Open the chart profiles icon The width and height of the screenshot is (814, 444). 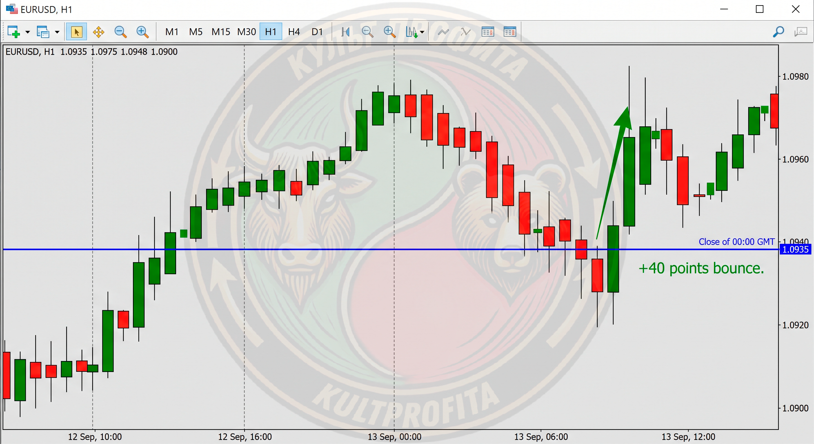(x=43, y=32)
